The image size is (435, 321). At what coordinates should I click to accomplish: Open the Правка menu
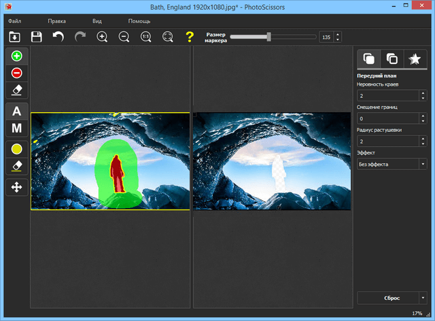(56, 21)
